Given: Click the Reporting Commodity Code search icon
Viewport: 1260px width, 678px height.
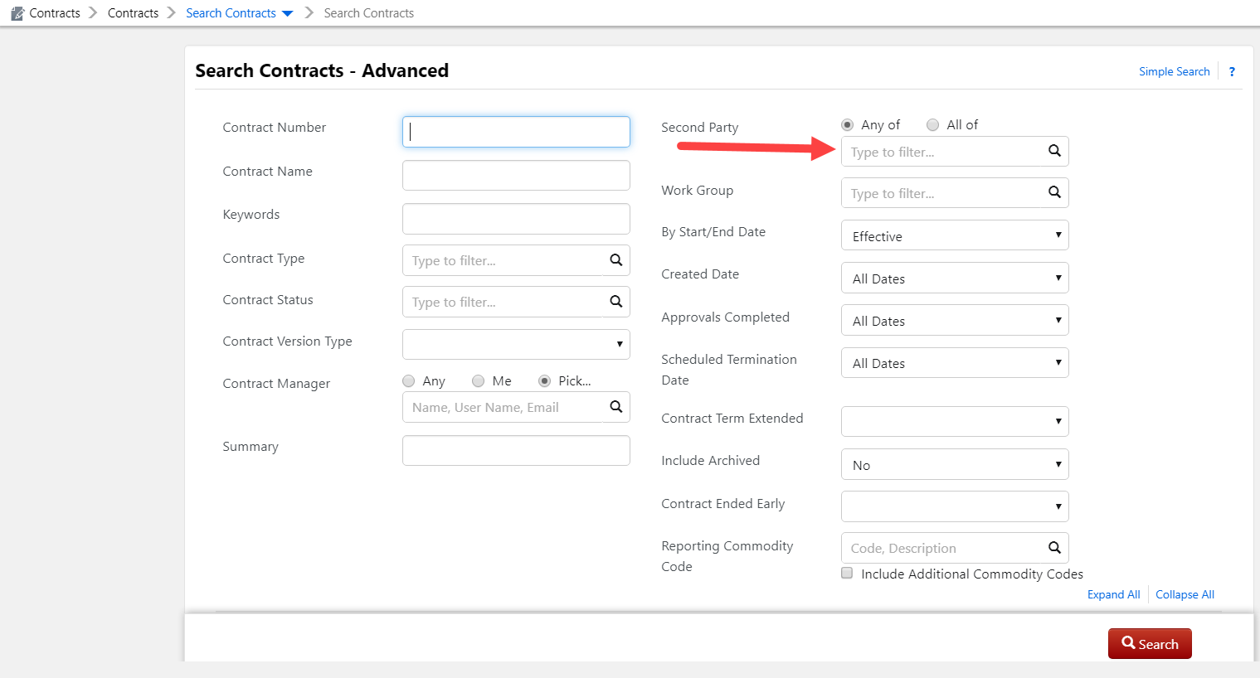Looking at the screenshot, I should tap(1054, 548).
